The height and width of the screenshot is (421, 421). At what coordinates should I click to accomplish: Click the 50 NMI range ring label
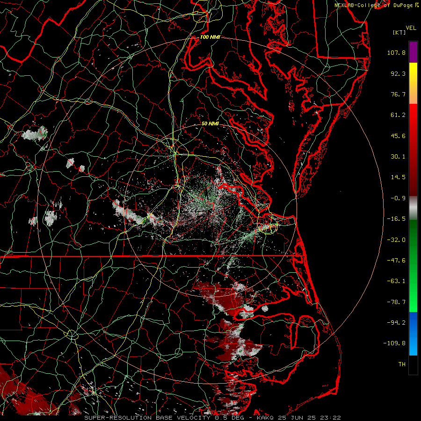tap(210, 124)
